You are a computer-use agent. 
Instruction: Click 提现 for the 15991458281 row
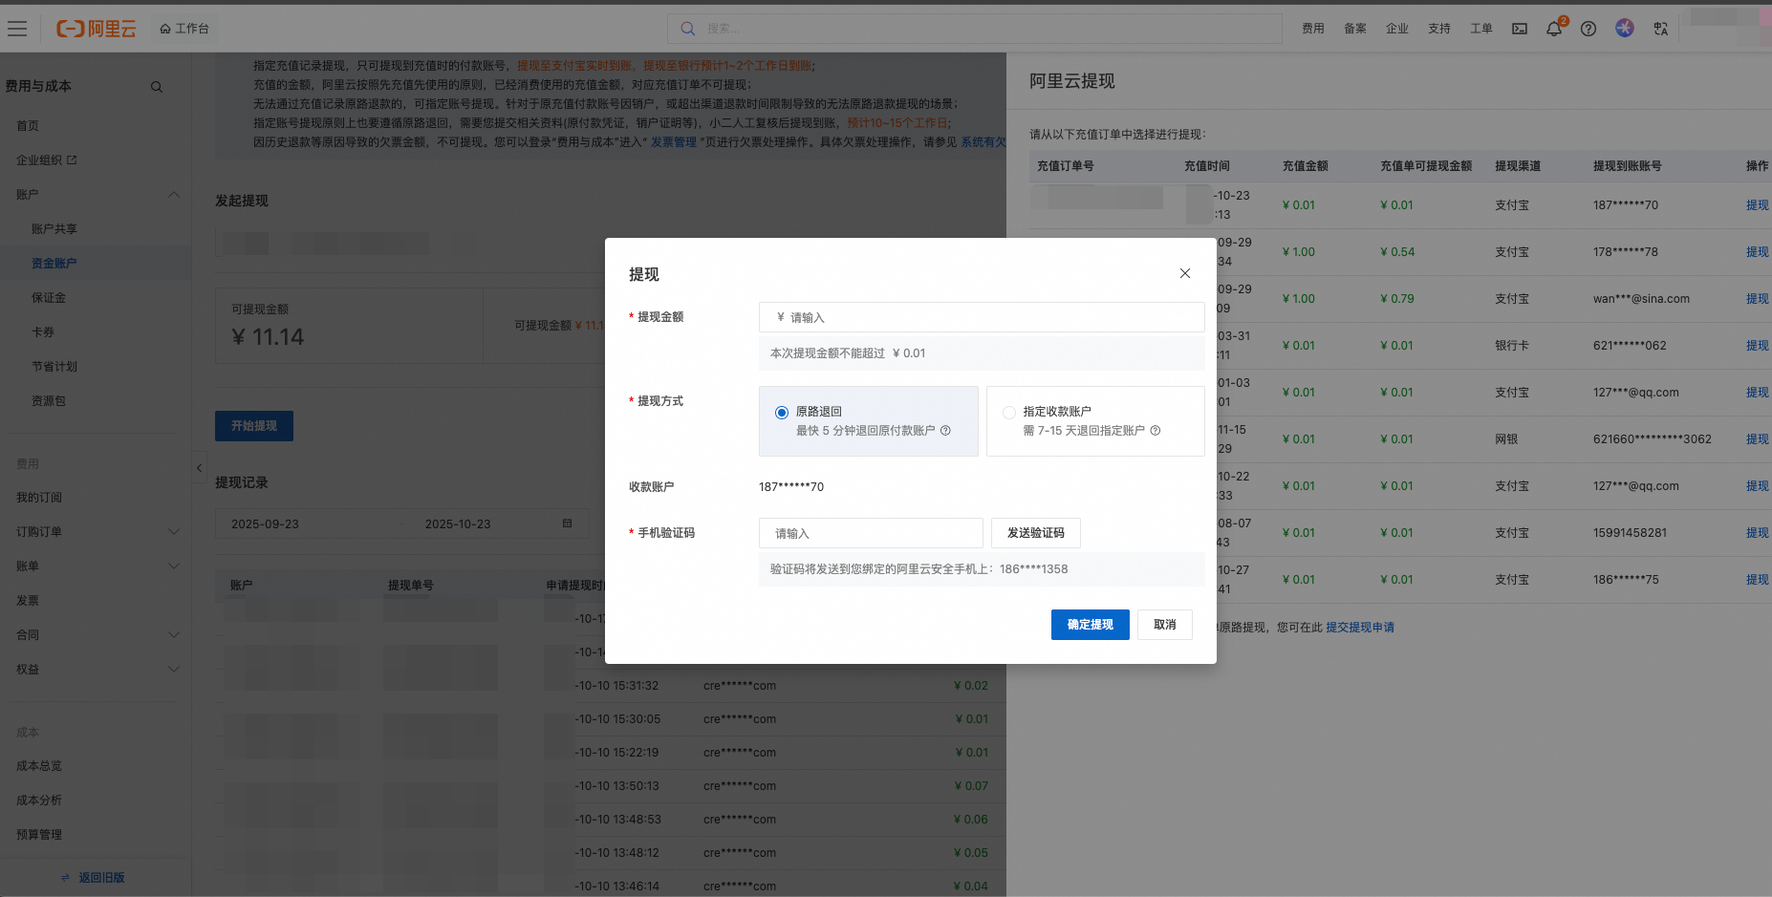pyautogui.click(x=1758, y=533)
